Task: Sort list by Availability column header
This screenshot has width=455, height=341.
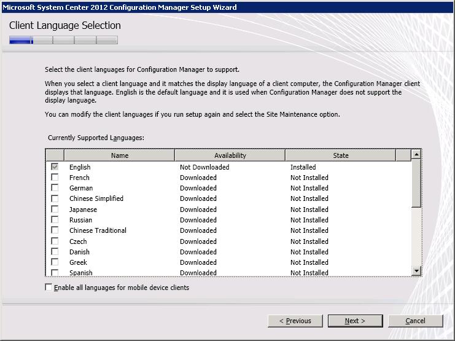Action: tap(230, 155)
